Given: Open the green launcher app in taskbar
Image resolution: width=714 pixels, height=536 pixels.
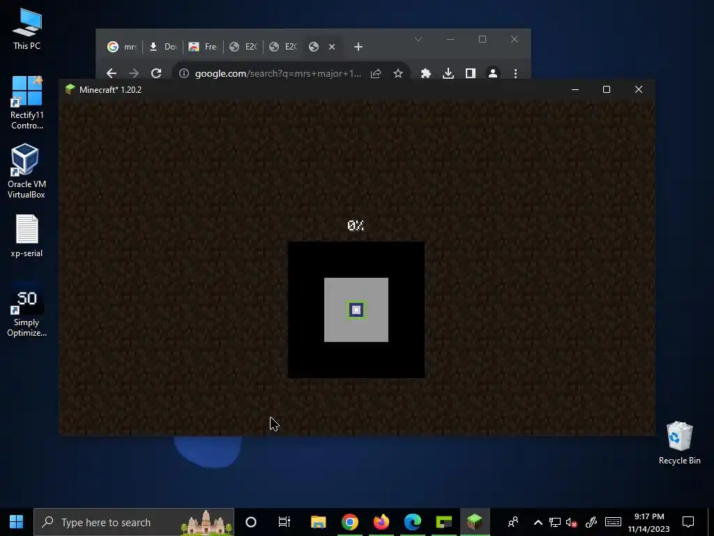Looking at the screenshot, I should (444, 522).
